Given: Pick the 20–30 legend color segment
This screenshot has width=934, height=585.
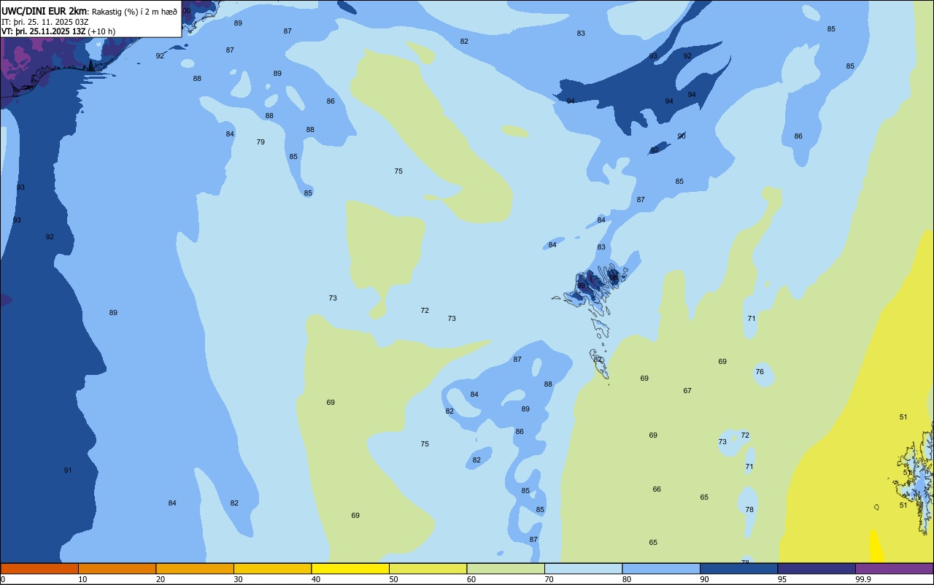Looking at the screenshot, I should pos(195,568).
